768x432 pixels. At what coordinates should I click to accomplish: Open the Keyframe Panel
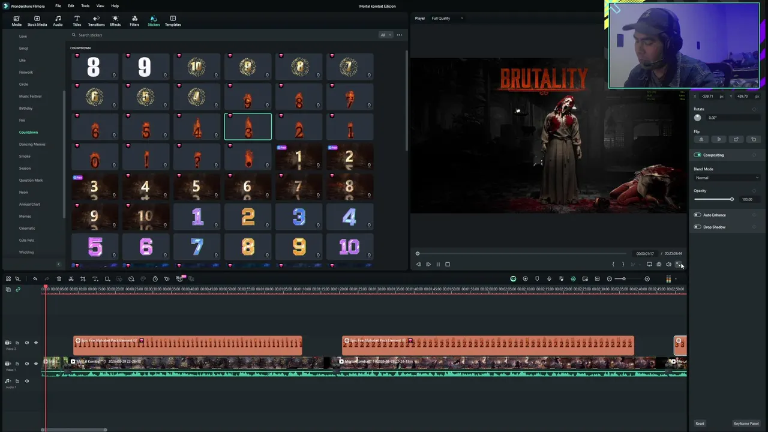746,424
